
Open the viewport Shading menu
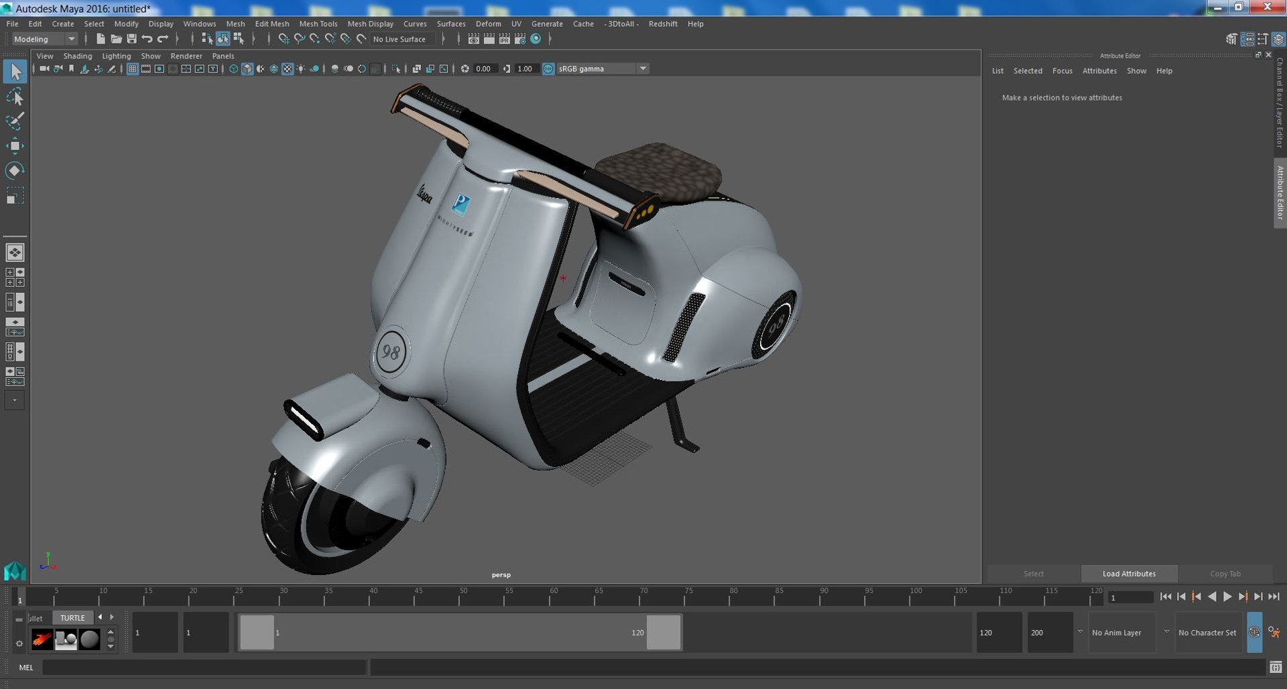[x=78, y=56]
